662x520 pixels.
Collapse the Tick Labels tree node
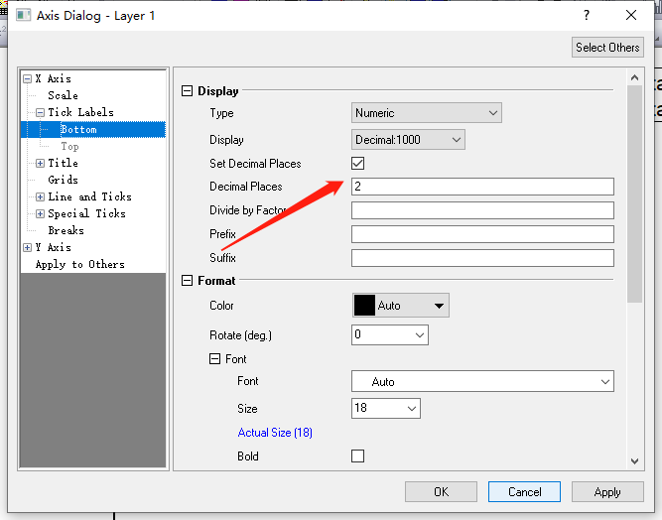point(40,113)
